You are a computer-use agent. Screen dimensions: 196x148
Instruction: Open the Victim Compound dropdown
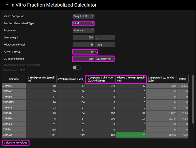point(83,16)
